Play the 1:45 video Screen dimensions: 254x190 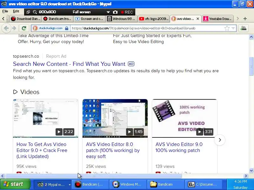[130, 132]
